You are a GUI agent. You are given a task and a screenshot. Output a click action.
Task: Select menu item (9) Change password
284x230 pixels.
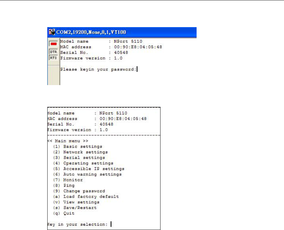(79, 191)
